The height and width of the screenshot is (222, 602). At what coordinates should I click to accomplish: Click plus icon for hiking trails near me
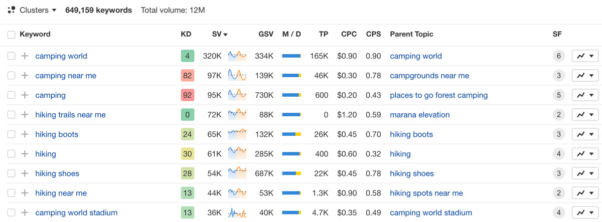(x=25, y=115)
